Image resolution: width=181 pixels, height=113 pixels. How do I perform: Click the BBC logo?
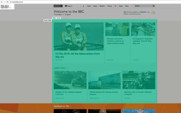[58, 6]
